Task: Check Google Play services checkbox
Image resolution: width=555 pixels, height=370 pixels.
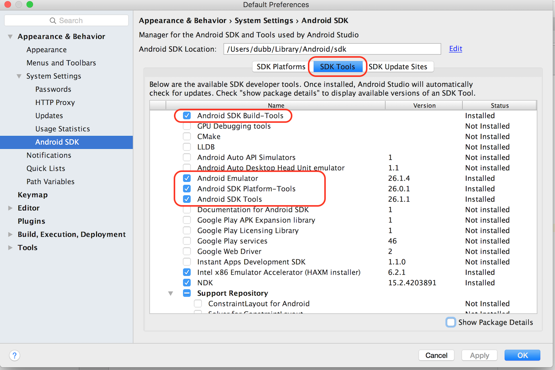Action: (x=187, y=241)
